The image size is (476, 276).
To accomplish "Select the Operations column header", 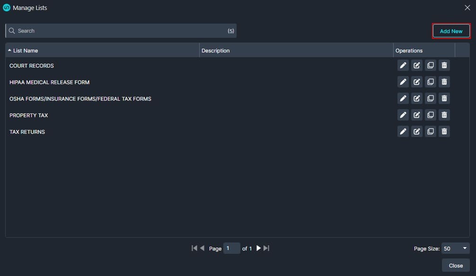I will (410, 51).
